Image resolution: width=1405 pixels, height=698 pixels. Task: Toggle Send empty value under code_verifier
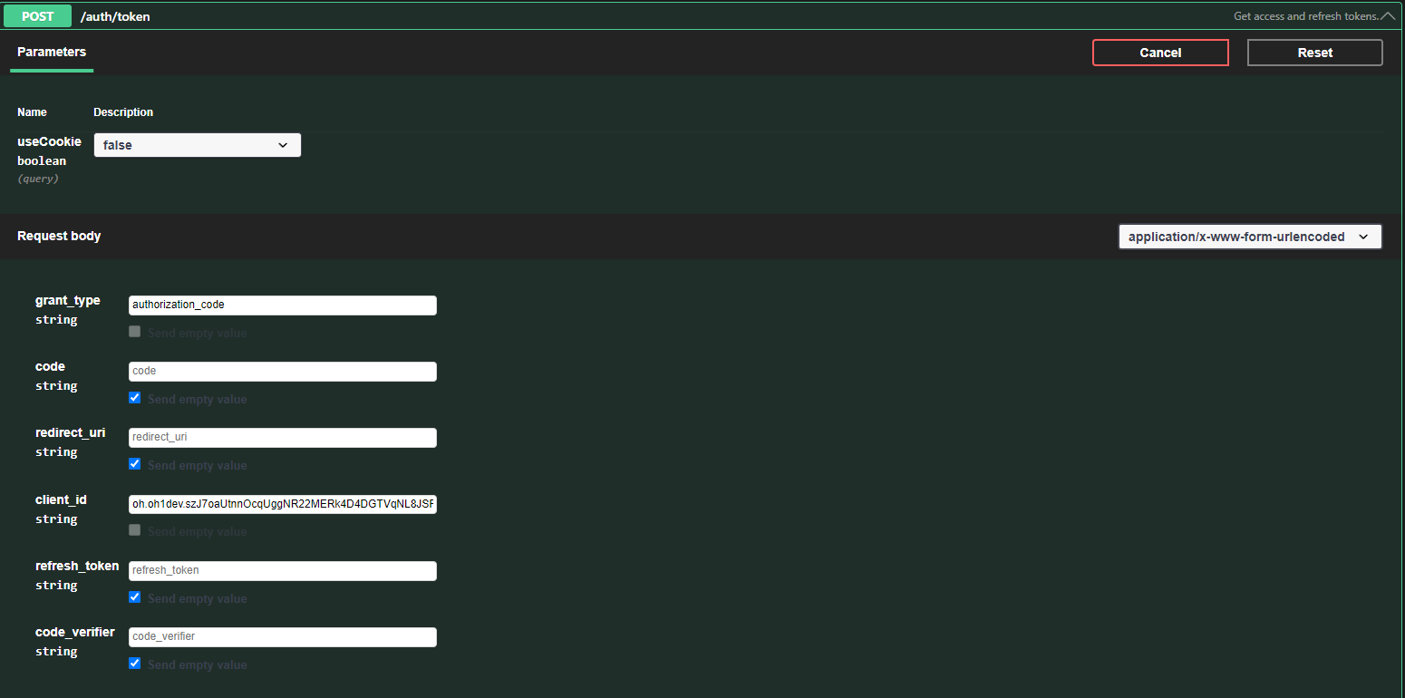pyautogui.click(x=135, y=664)
